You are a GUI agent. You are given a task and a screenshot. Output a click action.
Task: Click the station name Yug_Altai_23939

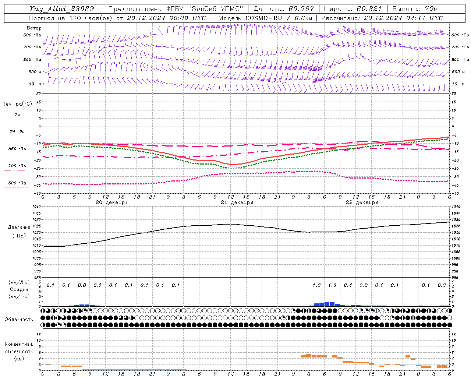(x=62, y=9)
